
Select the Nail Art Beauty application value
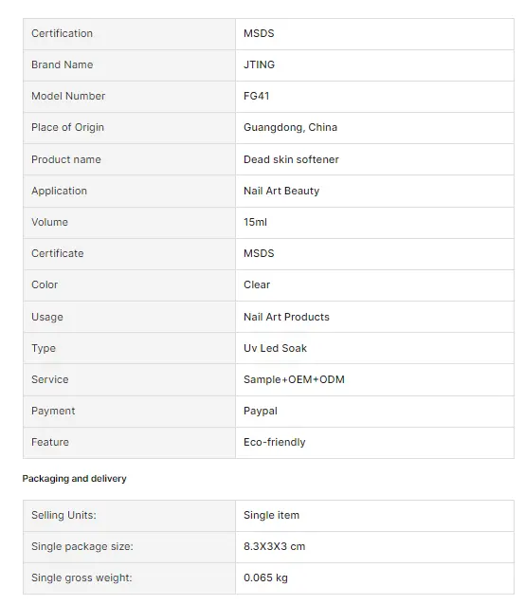pos(281,191)
